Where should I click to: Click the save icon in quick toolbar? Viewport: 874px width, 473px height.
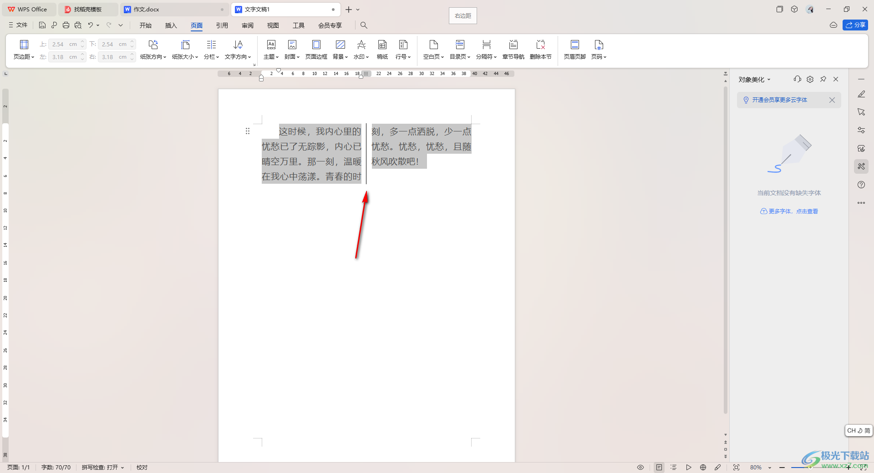point(42,25)
